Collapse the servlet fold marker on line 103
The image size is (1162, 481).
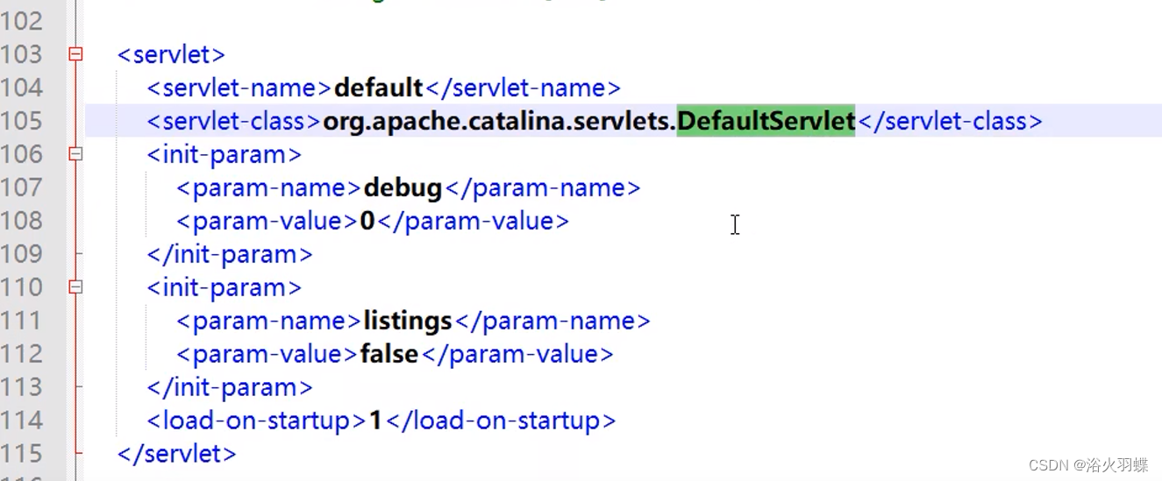pos(76,54)
